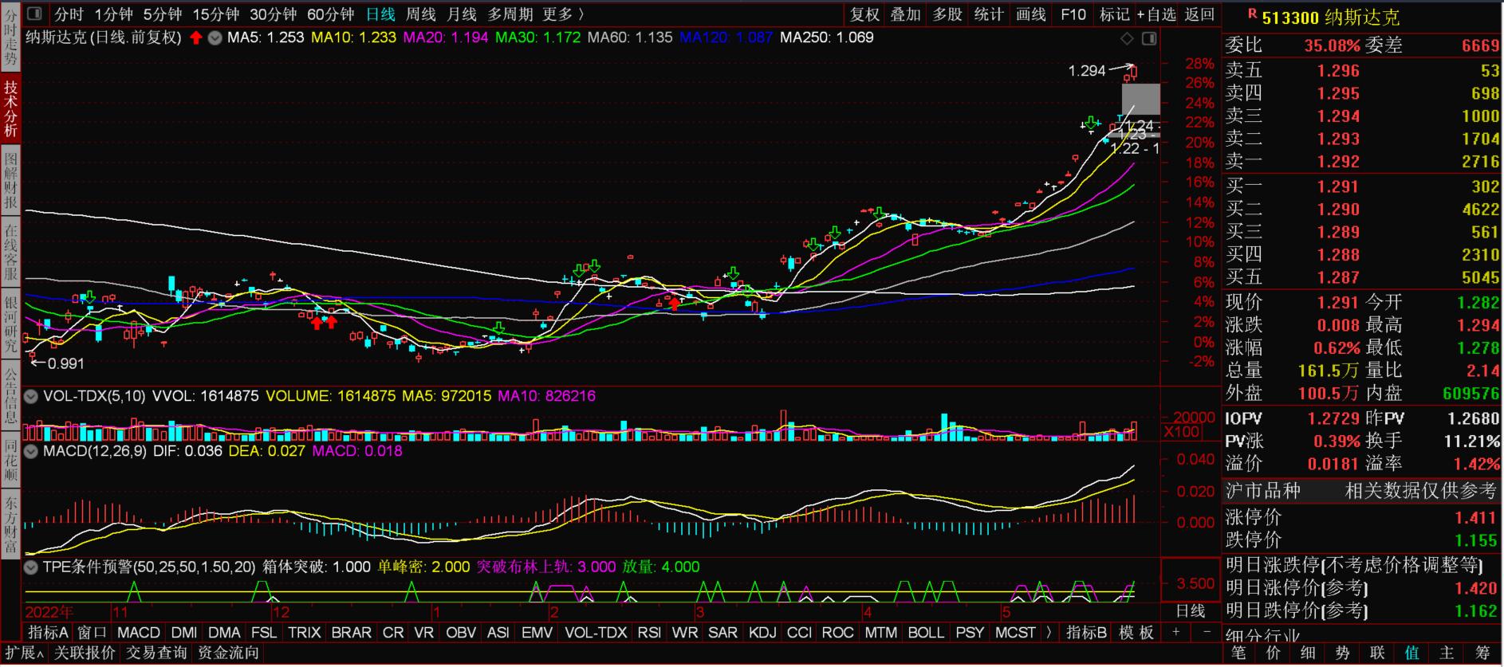This screenshot has height=667, width=1504.
Task: Open the 资金流向 bottom tab
Action: pyautogui.click(x=228, y=653)
